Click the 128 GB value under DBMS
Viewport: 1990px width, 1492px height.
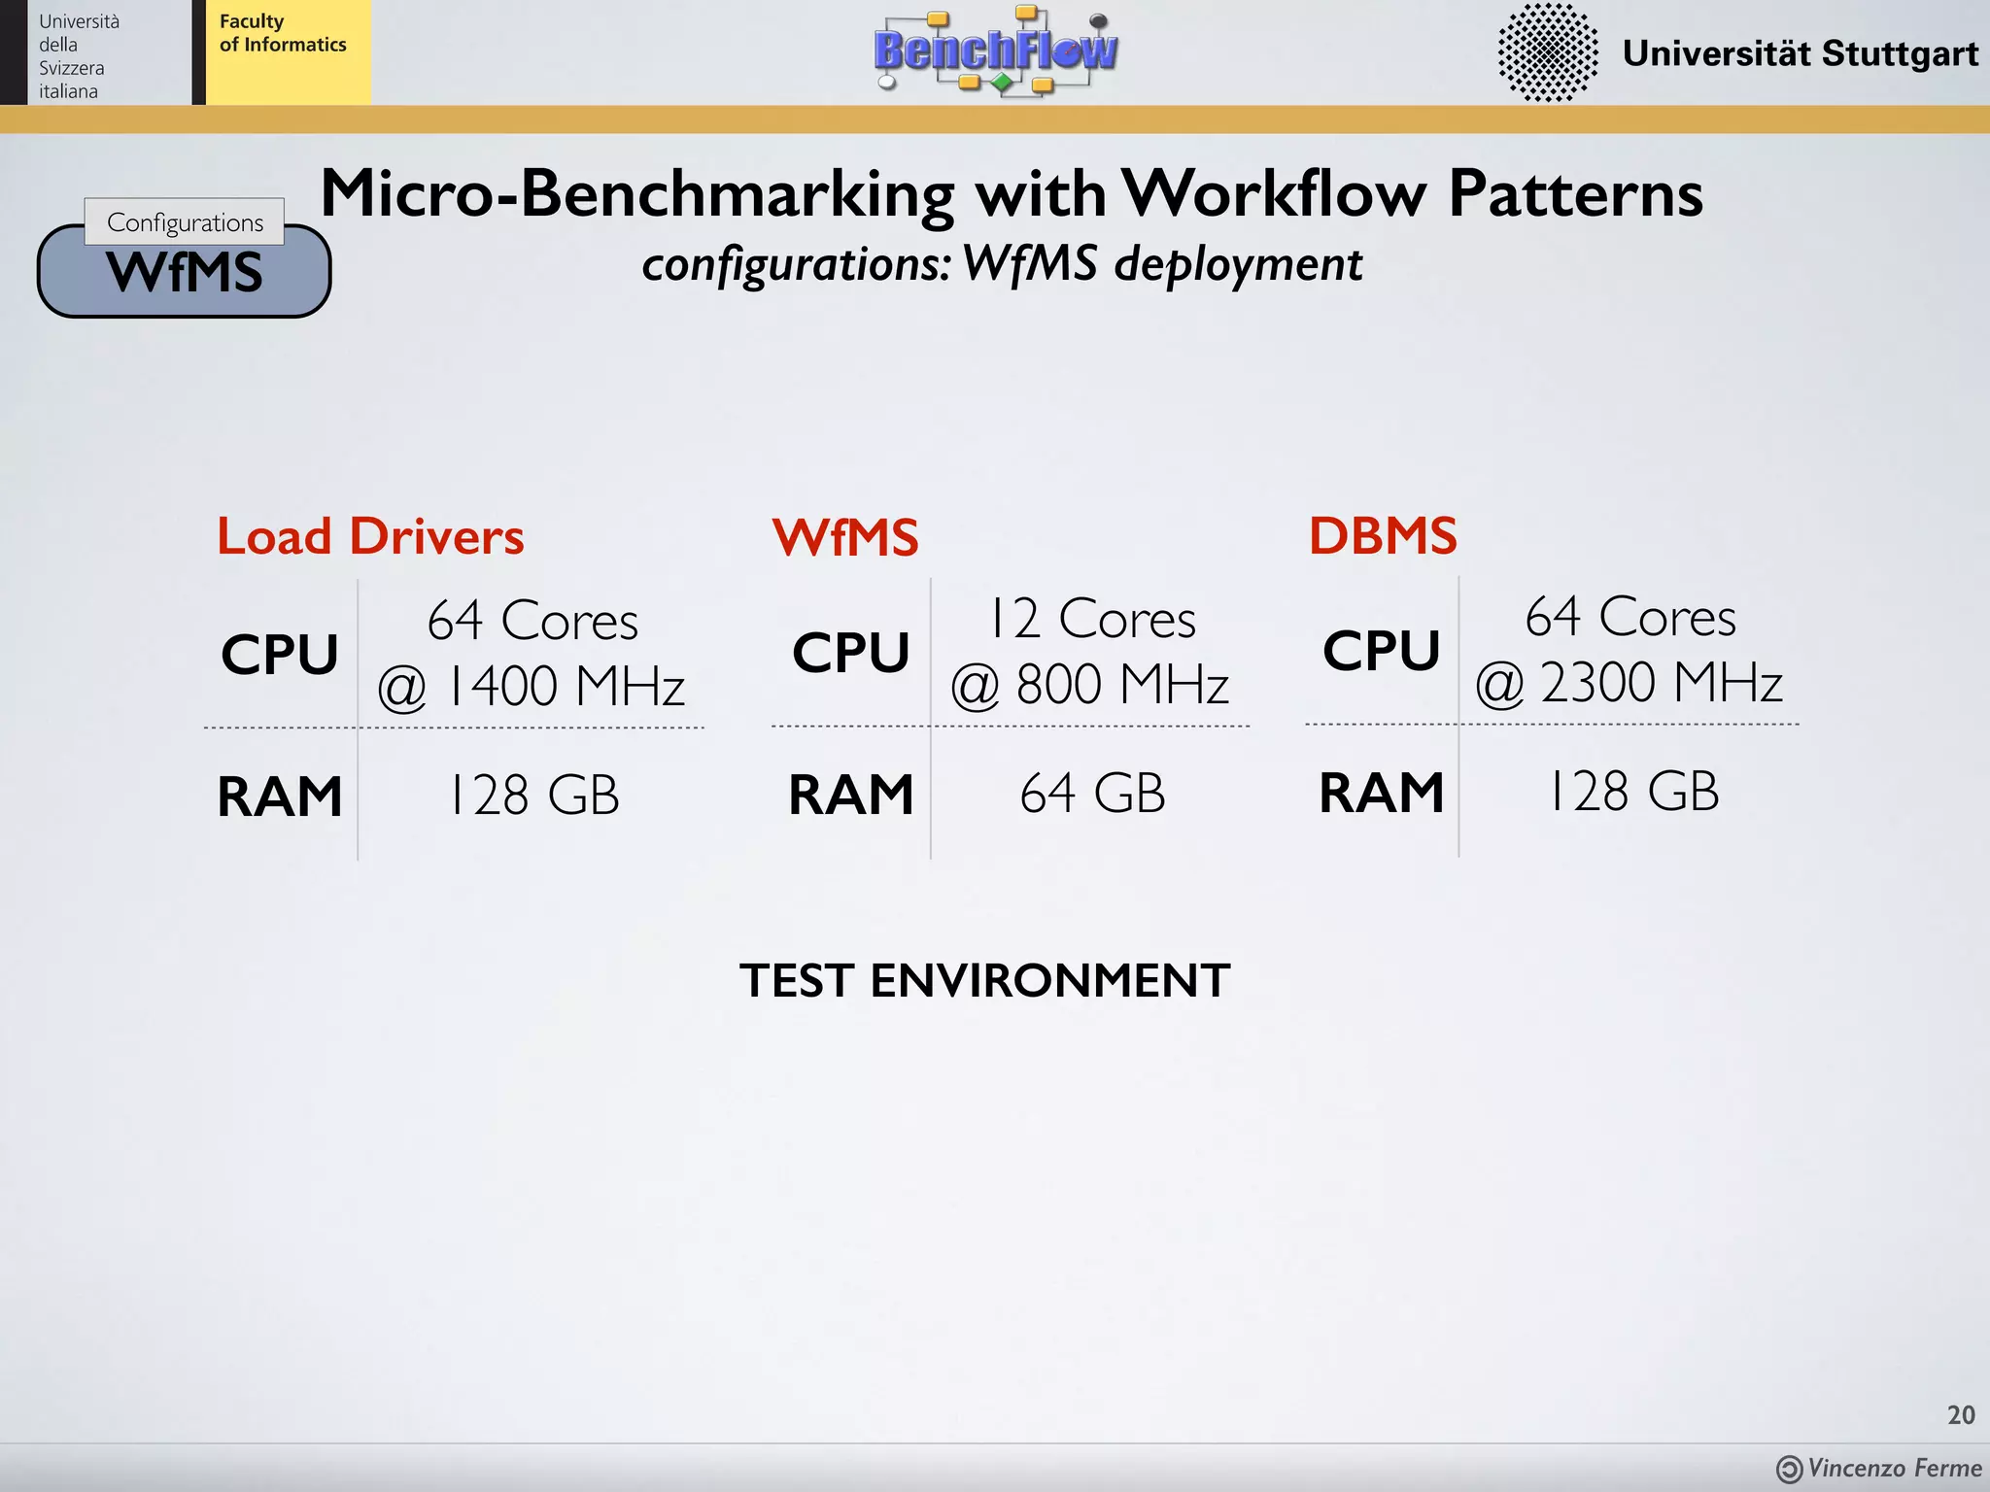1632,792
